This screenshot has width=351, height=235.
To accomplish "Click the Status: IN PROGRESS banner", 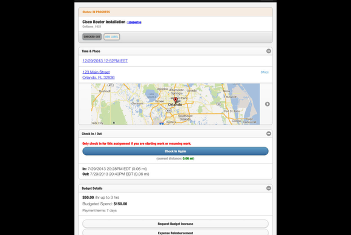I will pyautogui.click(x=175, y=12).
